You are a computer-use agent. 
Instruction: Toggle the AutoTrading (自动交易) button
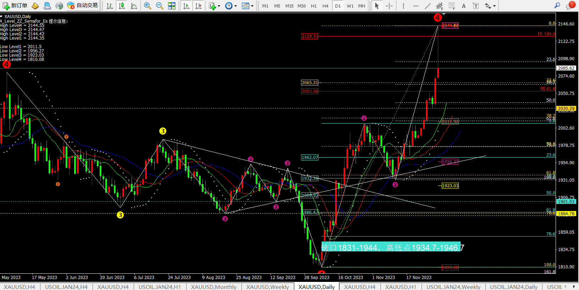coord(83,6)
